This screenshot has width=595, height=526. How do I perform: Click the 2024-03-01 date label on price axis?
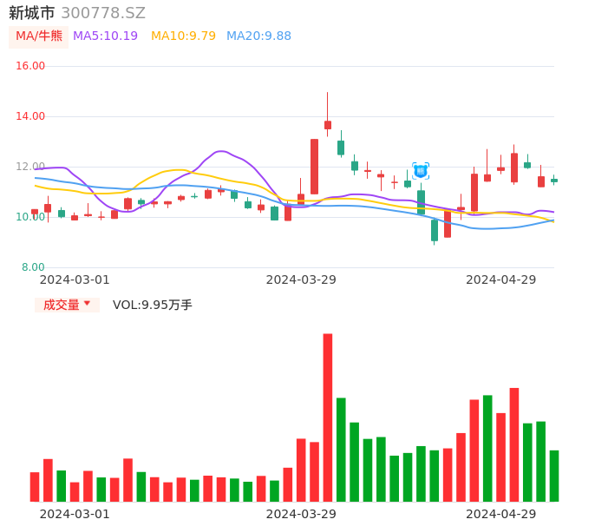pos(75,279)
